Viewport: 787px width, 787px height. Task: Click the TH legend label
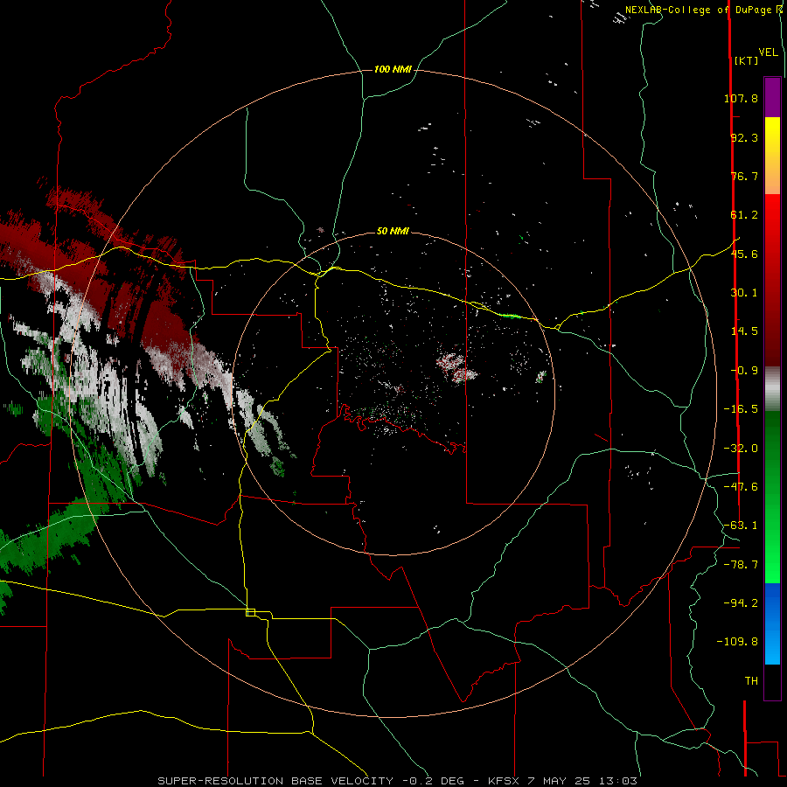coord(751,681)
